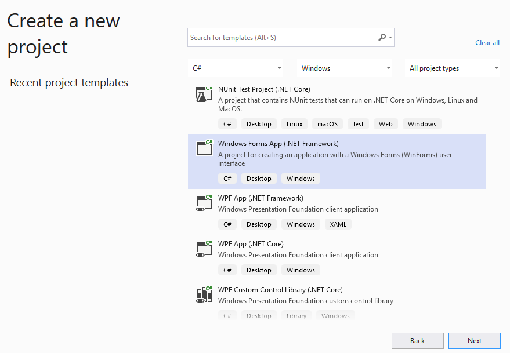Viewport: 510px width, 353px height.
Task: Click the Create a new project heading
Action: pyautogui.click(x=63, y=34)
